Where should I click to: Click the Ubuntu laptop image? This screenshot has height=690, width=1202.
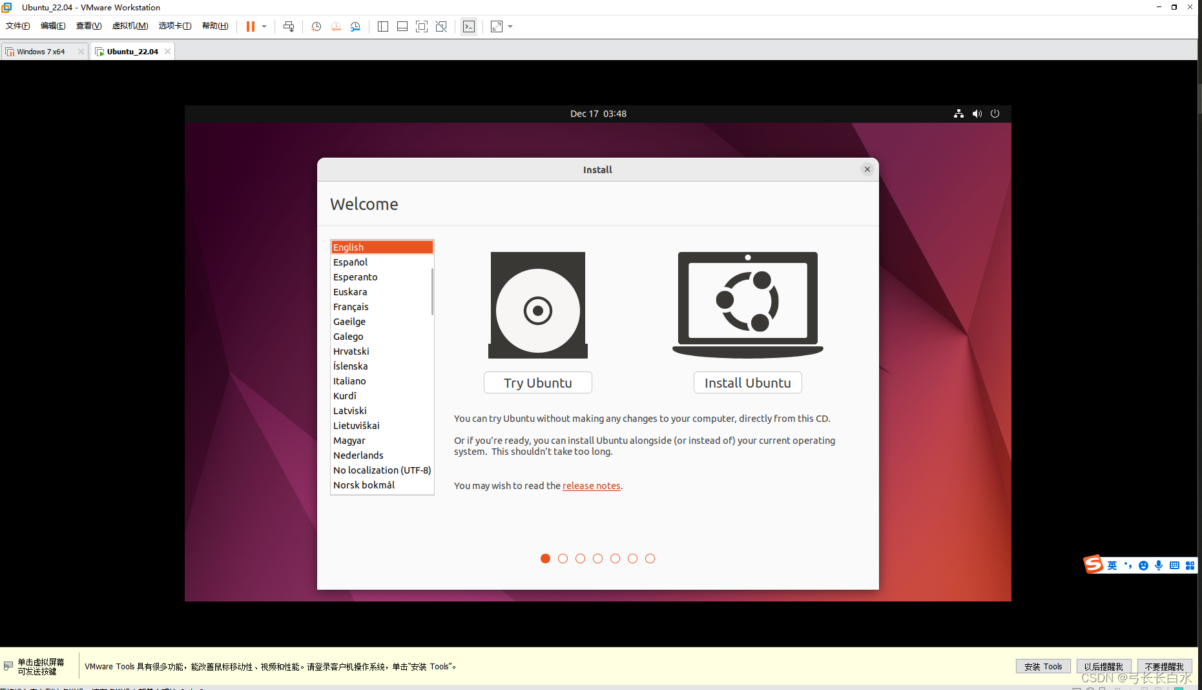point(748,305)
